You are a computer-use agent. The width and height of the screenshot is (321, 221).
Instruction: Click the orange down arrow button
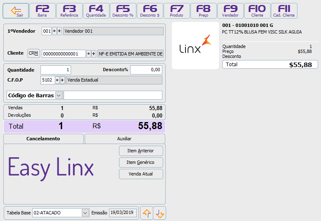[x=160, y=213]
